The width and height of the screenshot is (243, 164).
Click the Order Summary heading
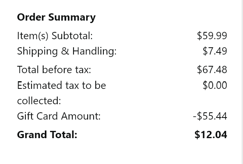[x=56, y=17]
